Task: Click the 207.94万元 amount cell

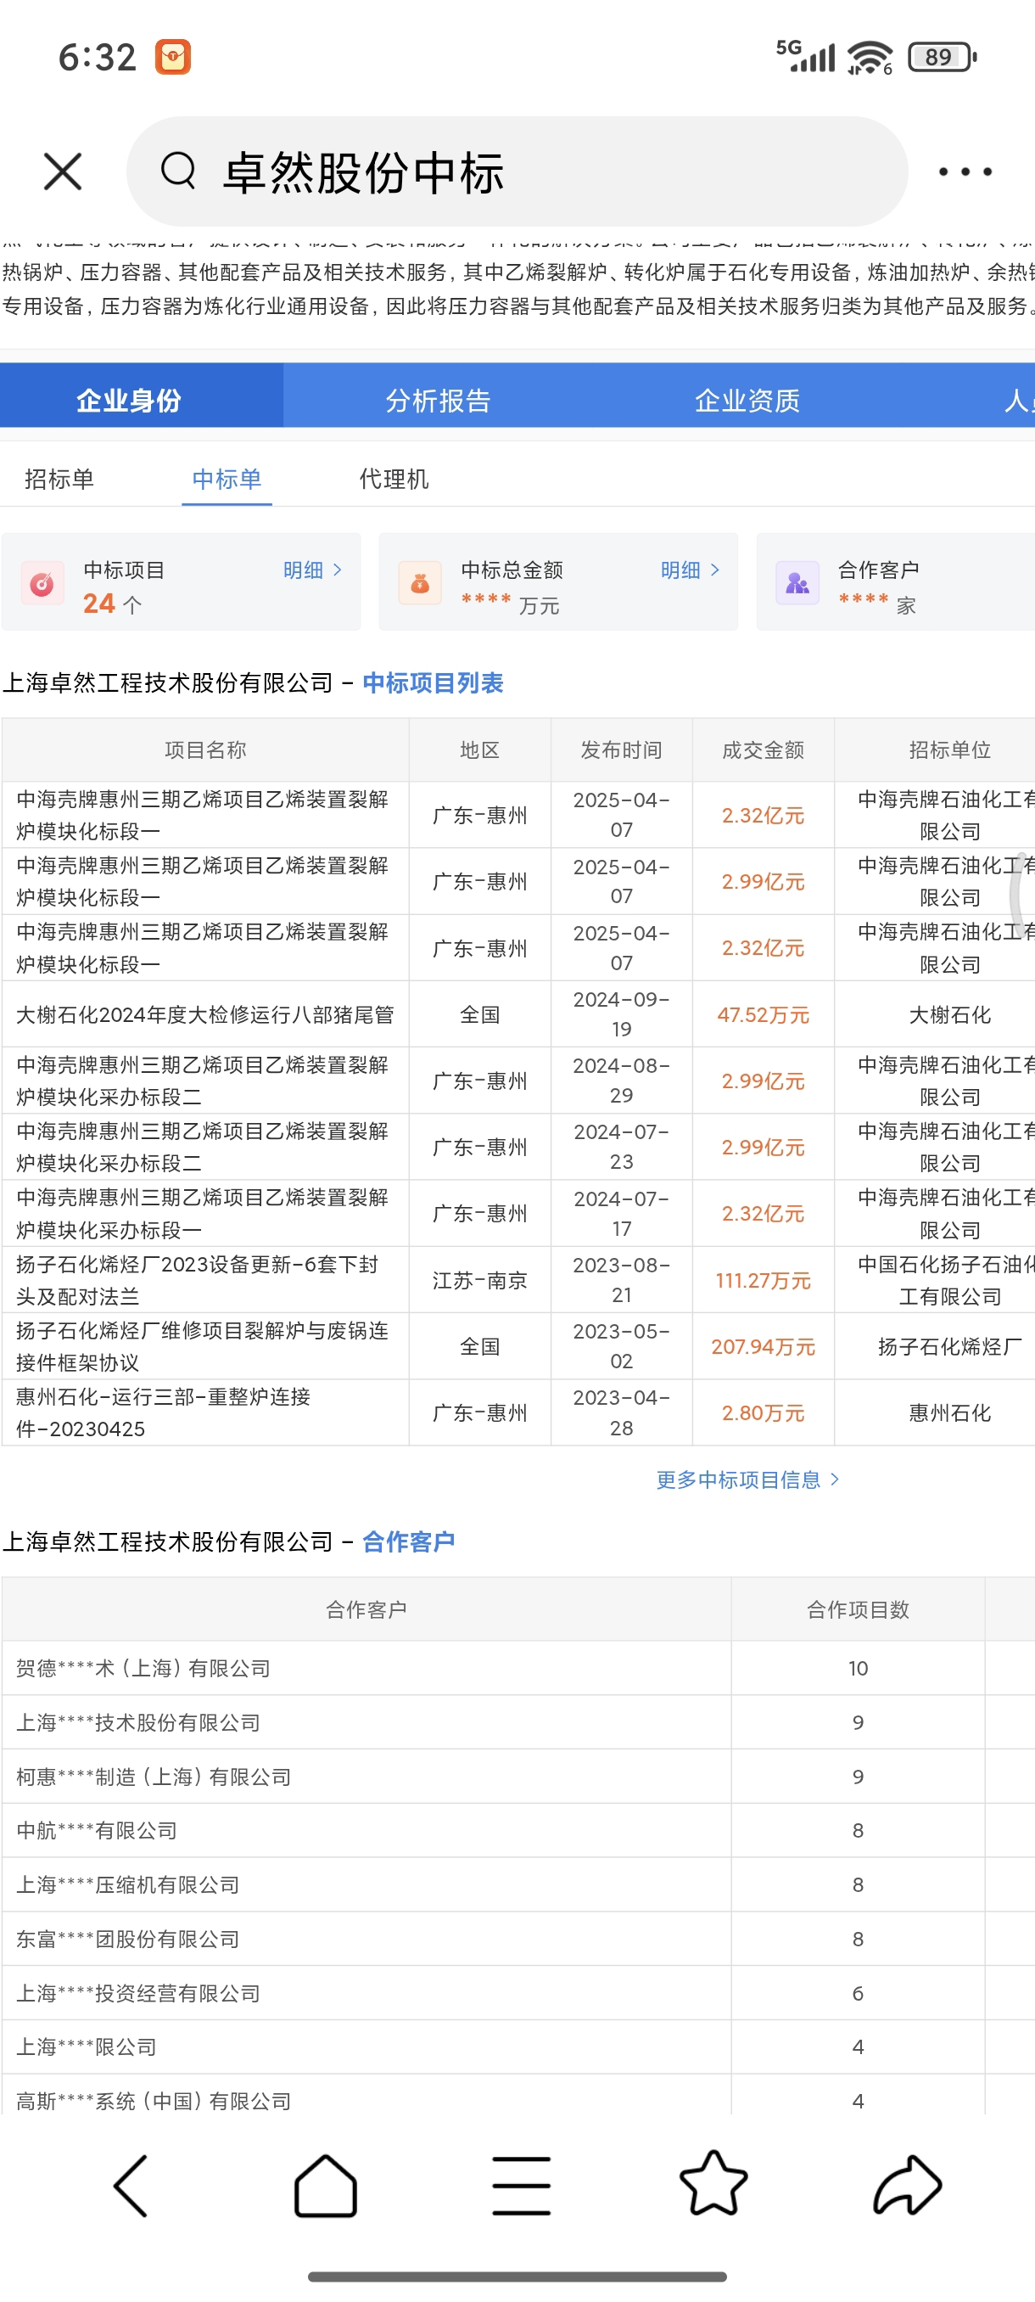Action: (764, 1347)
